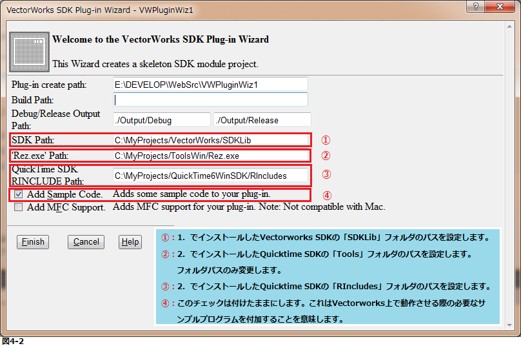
Task: Edit the 'Rez.exe' Path field
Action: pos(210,156)
